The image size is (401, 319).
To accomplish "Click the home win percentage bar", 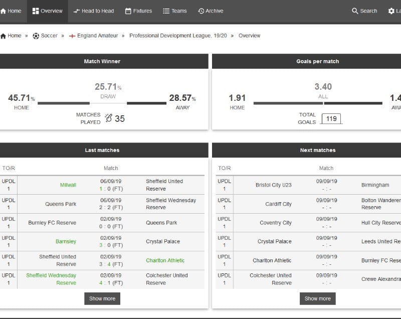I will [x=64, y=103].
